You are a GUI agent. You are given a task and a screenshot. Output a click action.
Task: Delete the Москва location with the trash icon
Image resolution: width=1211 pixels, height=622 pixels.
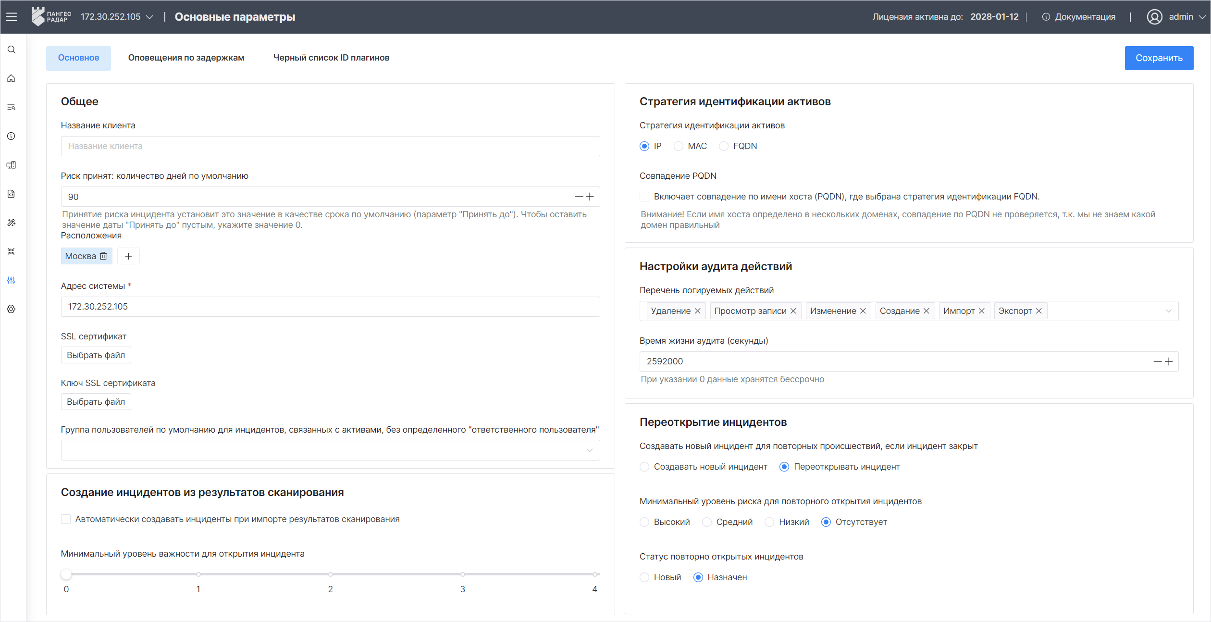click(103, 256)
